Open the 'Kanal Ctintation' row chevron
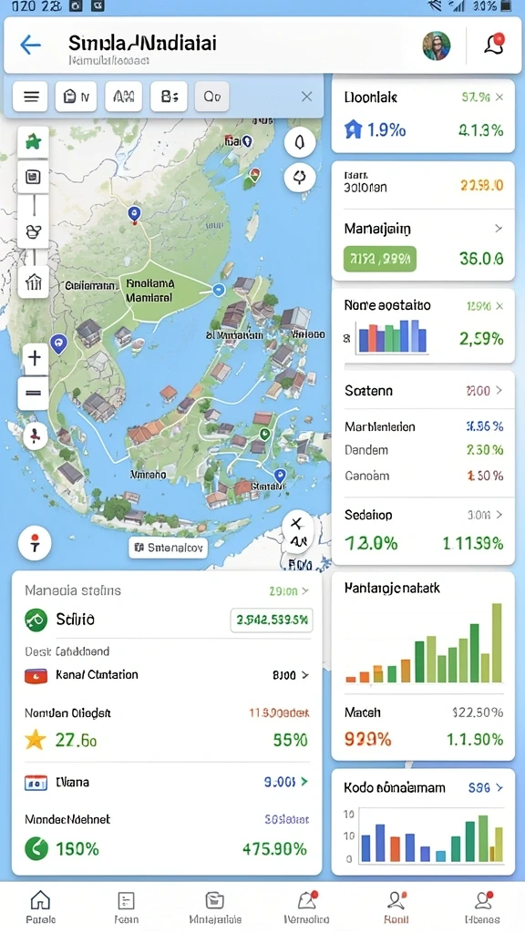Viewport: 525px width, 933px height. pyautogui.click(x=305, y=675)
